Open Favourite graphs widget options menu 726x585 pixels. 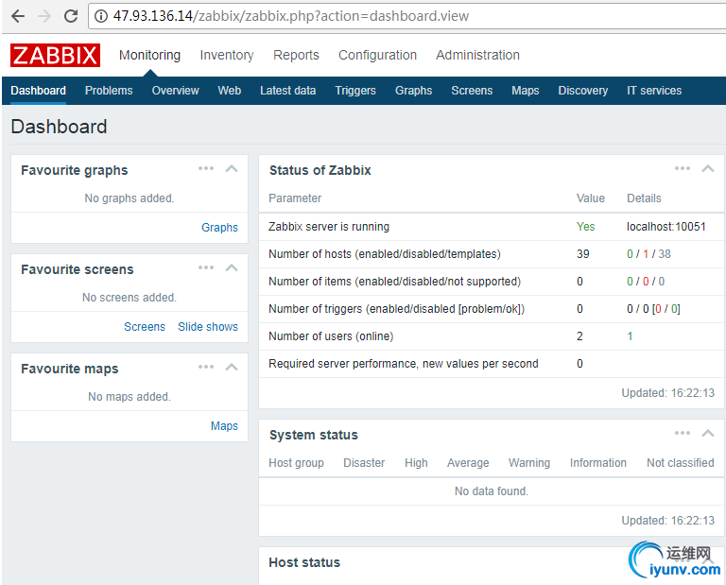point(206,168)
